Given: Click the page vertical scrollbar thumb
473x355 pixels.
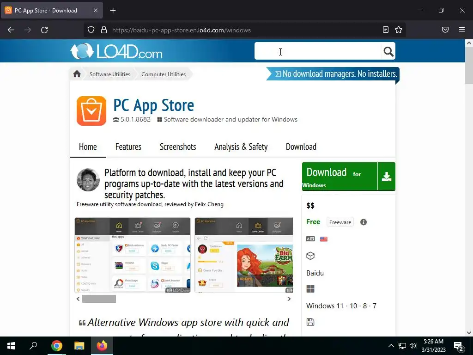Looking at the screenshot, I should pyautogui.click(x=469, y=66).
